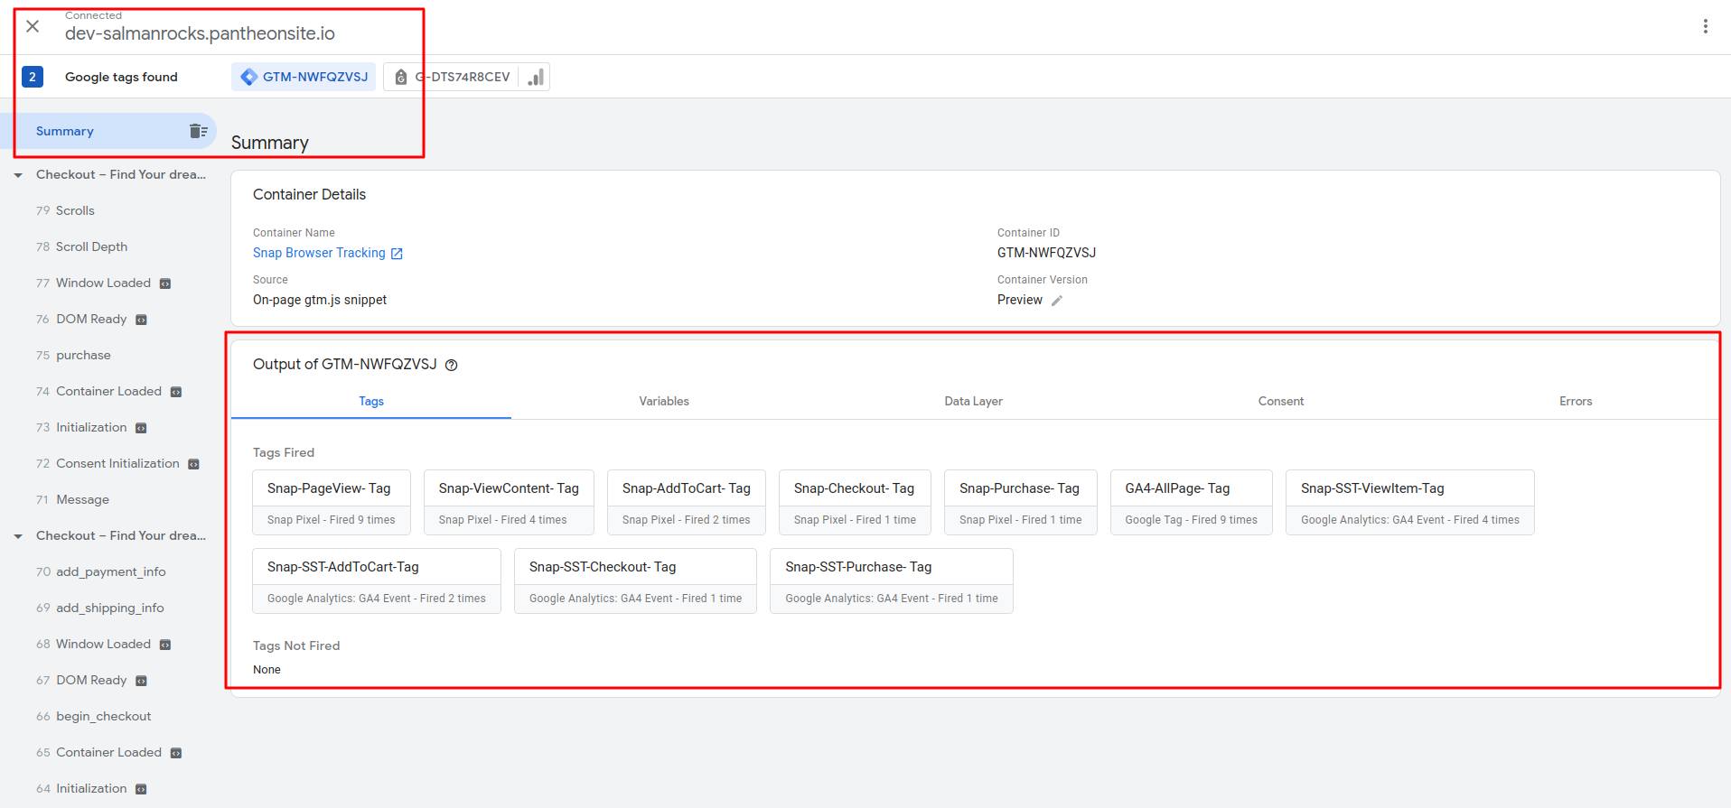Click the analytics bar chart icon

pyautogui.click(x=536, y=78)
